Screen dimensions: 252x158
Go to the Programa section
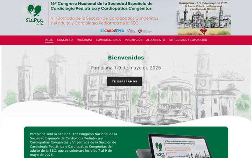click(84, 40)
